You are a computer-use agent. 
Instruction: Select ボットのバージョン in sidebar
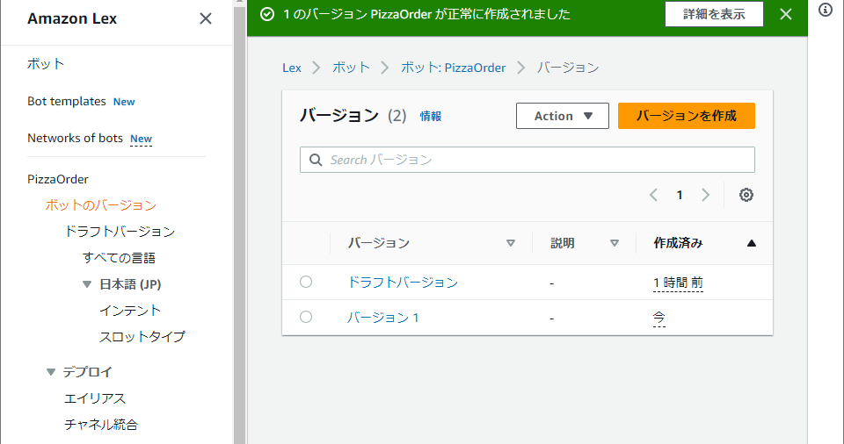(100, 205)
